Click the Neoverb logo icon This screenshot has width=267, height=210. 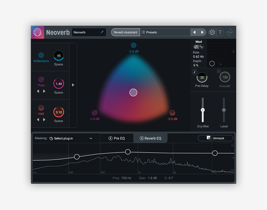point(37,32)
